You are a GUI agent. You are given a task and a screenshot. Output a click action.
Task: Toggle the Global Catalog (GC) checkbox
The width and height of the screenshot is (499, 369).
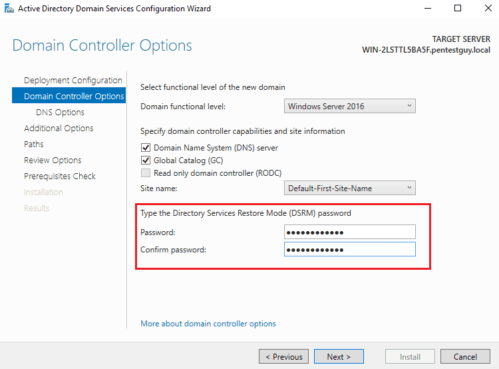[146, 160]
